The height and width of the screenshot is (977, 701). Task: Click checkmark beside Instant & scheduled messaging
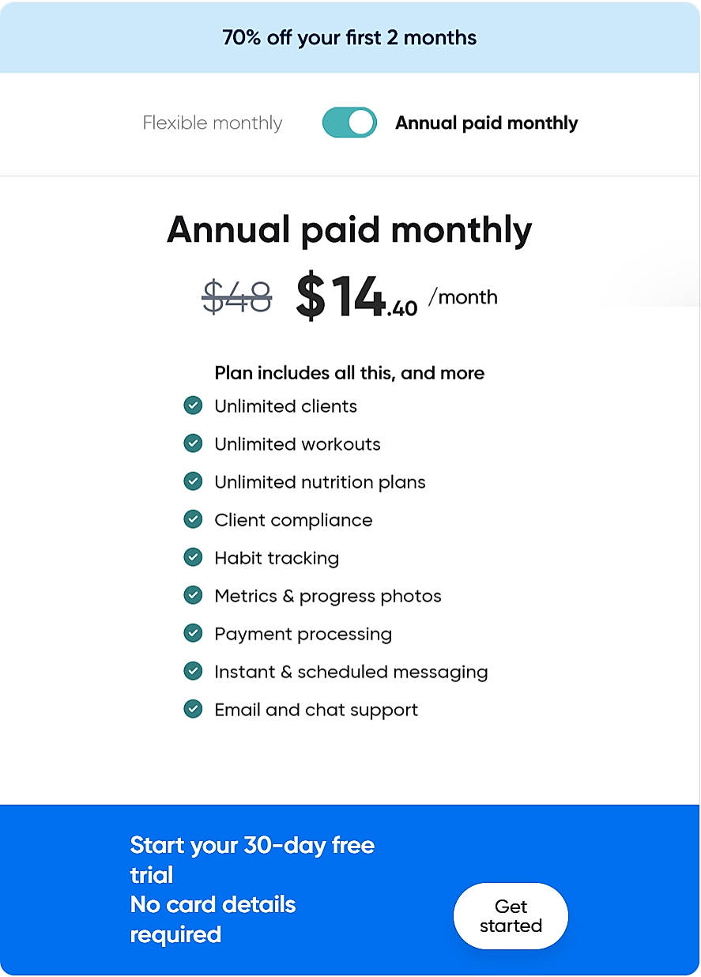pos(193,672)
